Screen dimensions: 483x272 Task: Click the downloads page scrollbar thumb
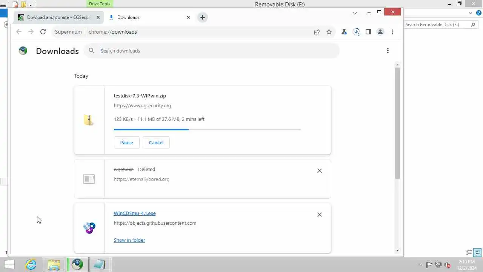pyautogui.click(x=397, y=123)
